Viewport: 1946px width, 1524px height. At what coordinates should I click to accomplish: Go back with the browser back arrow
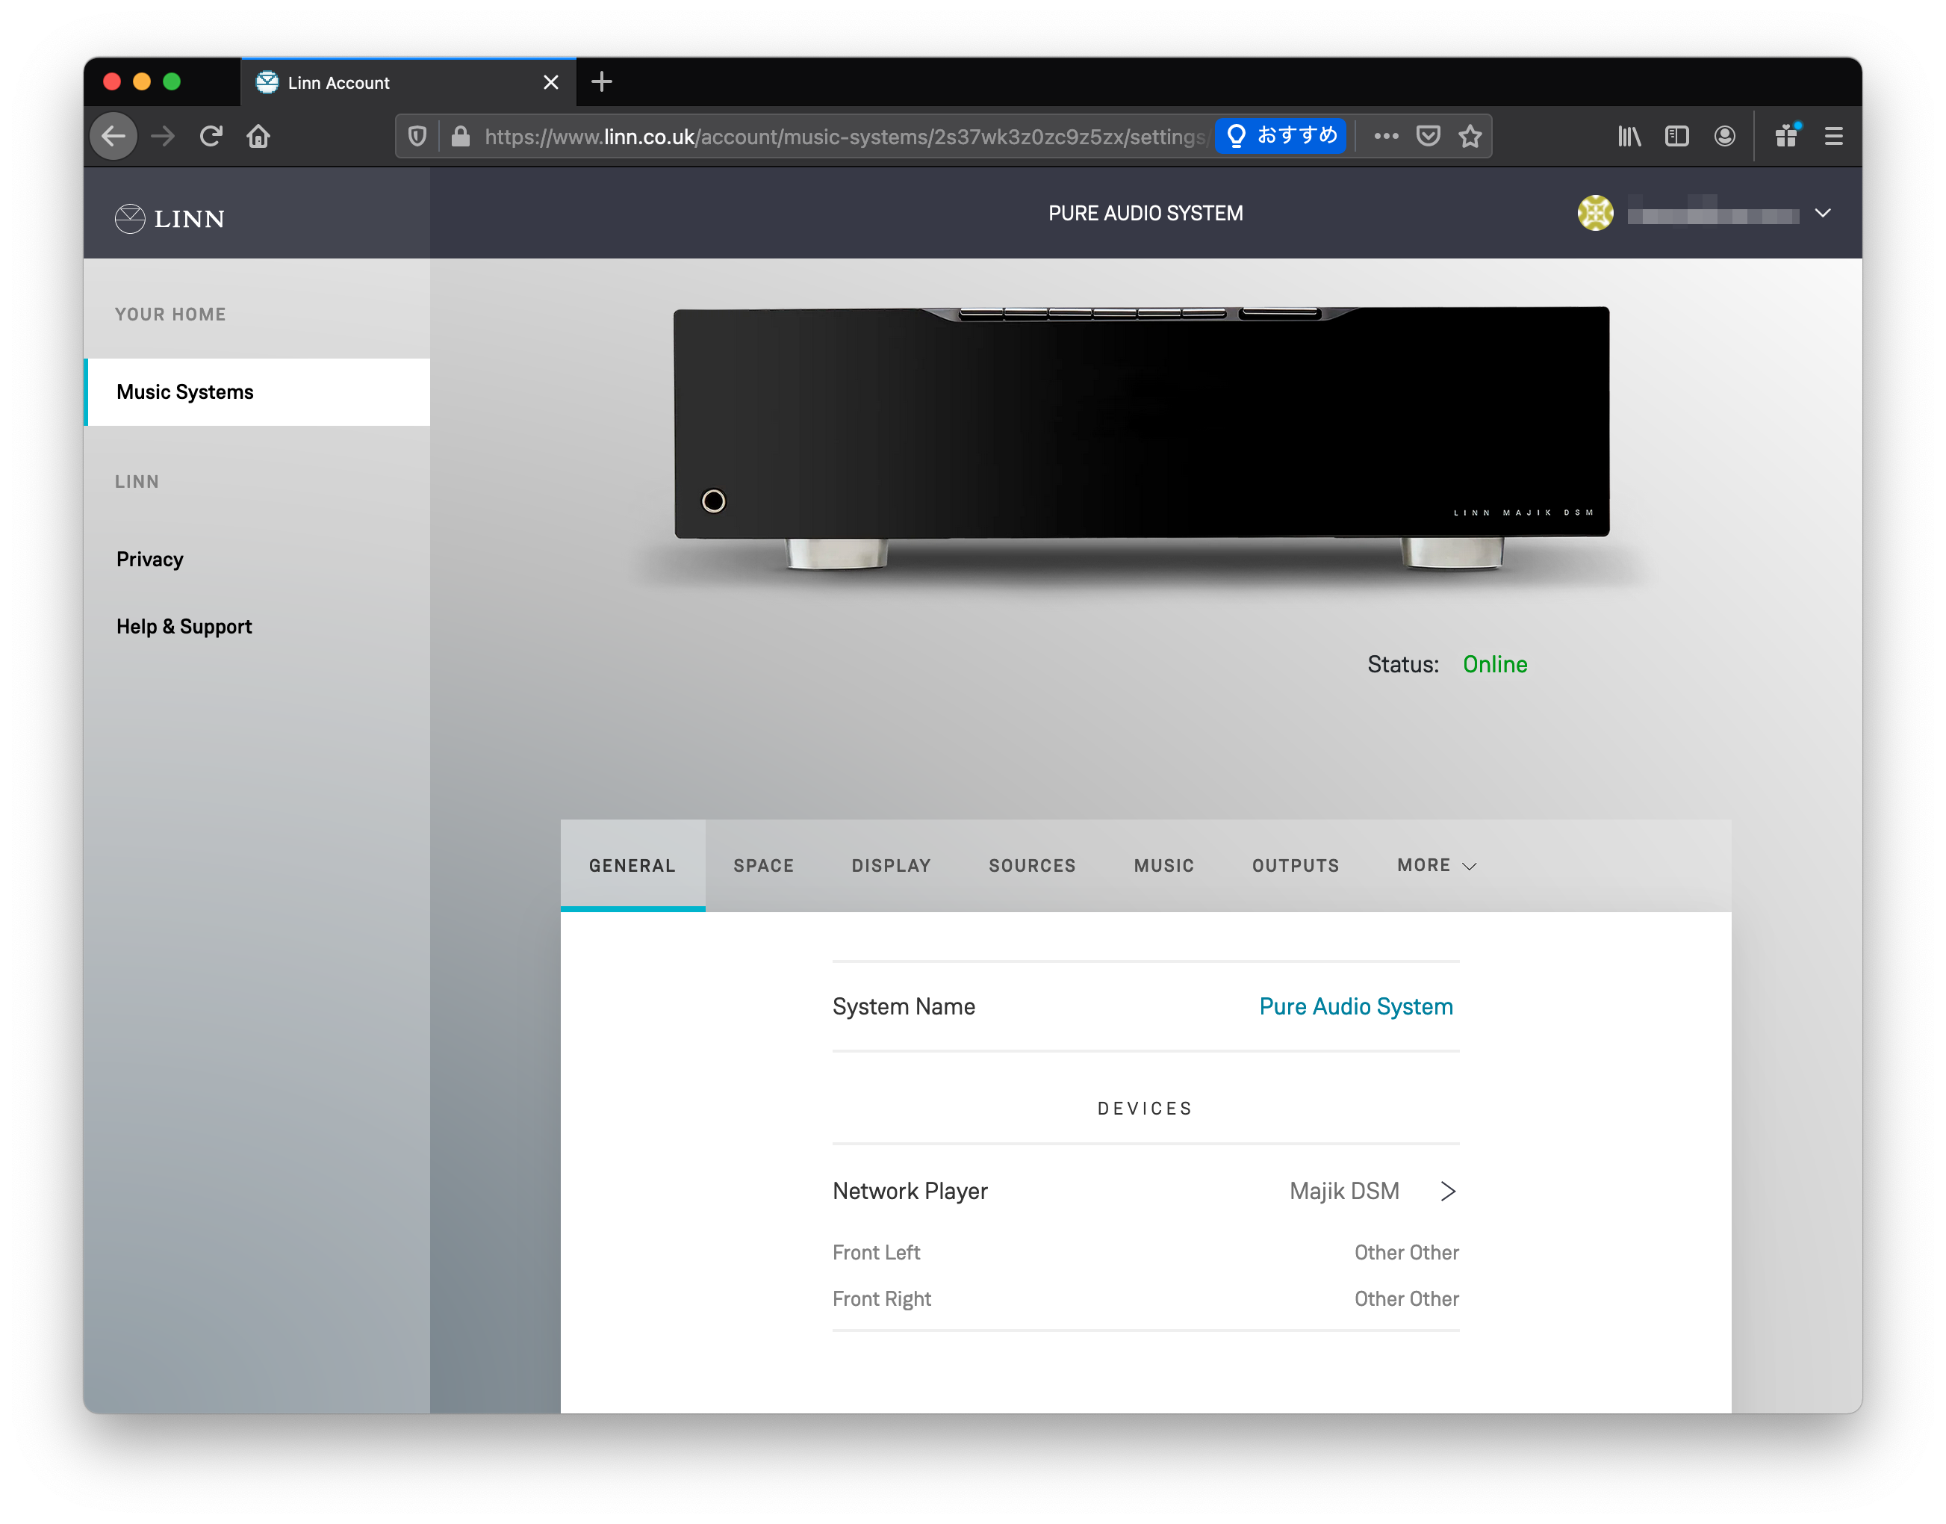tap(114, 136)
